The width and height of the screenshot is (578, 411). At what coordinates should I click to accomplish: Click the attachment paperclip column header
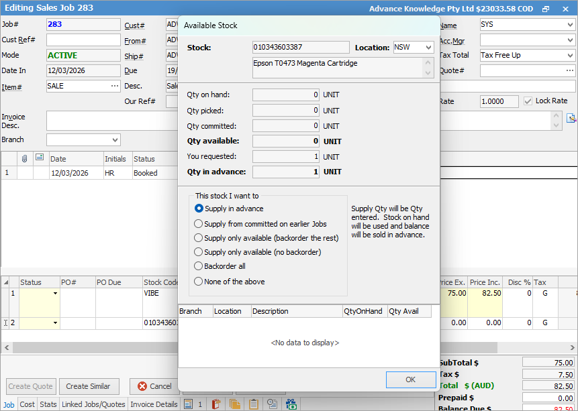[25, 159]
